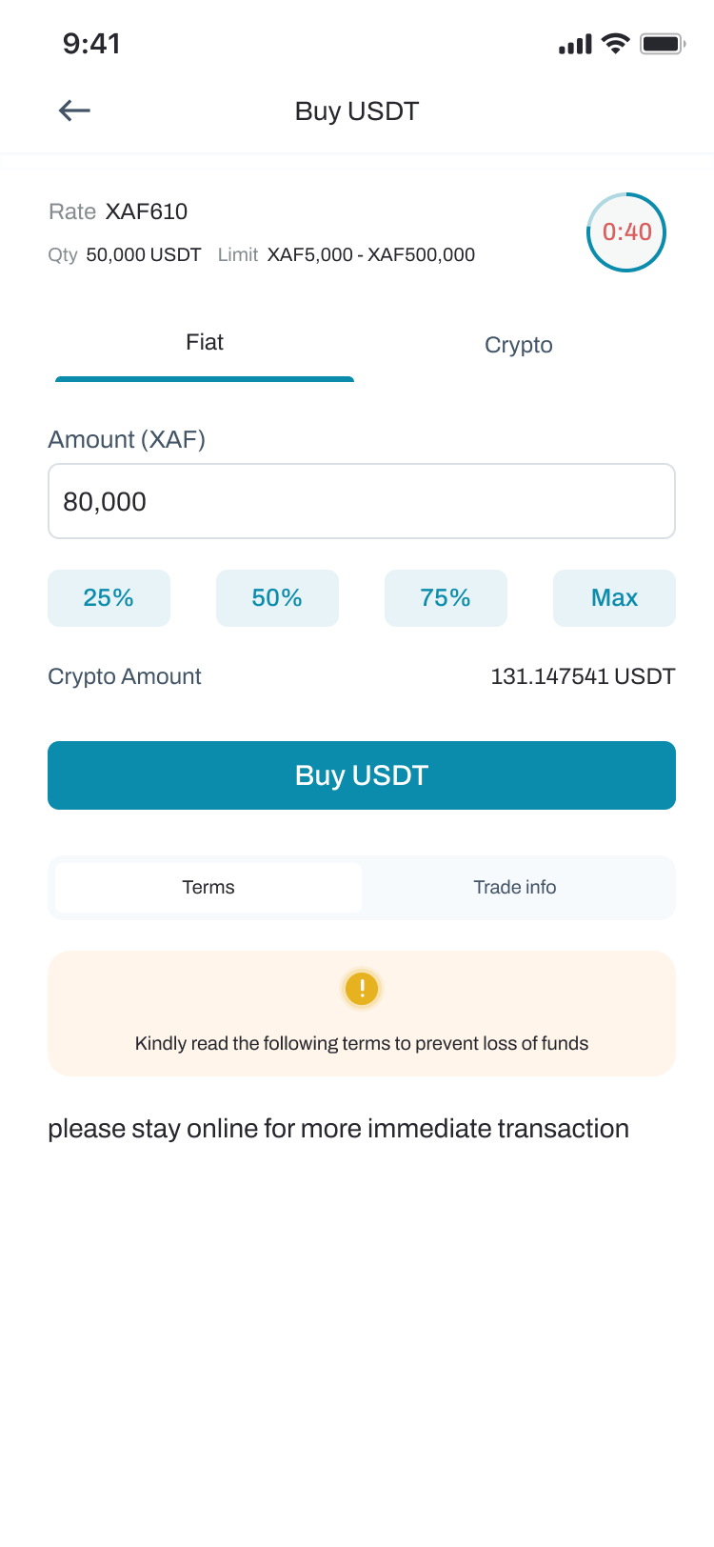The image size is (714, 1547).
Task: Tap the 9:41 clock in status bar
Action: (91, 44)
